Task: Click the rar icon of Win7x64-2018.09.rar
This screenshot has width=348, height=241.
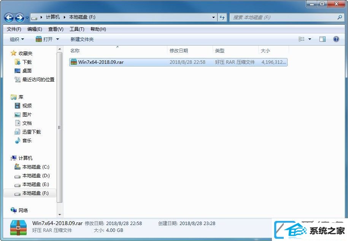Action: tap(73, 62)
